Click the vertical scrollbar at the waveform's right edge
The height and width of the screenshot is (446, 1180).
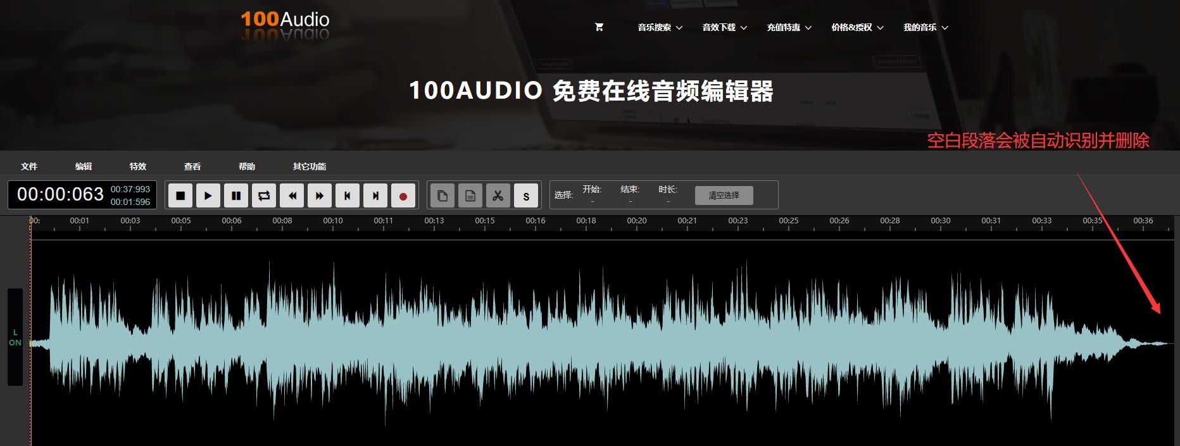[1177, 331]
